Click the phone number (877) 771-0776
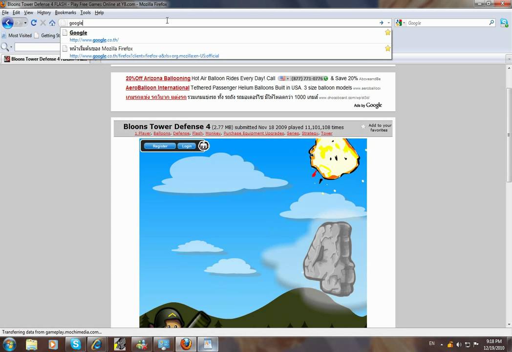This screenshot has width=512, height=352. click(307, 78)
